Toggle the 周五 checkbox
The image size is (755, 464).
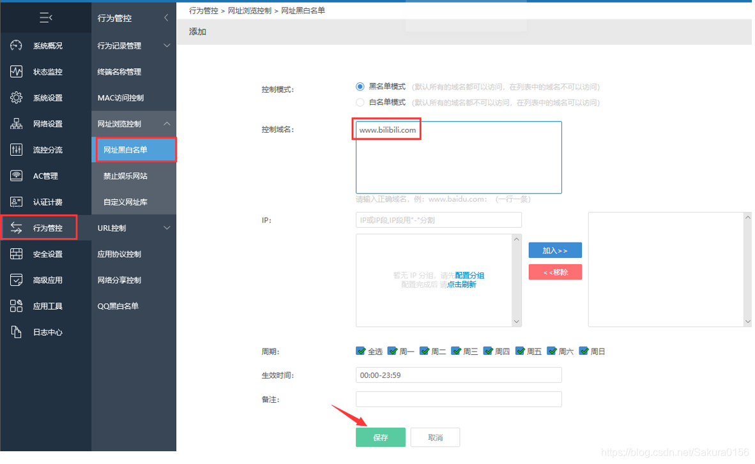pos(519,351)
